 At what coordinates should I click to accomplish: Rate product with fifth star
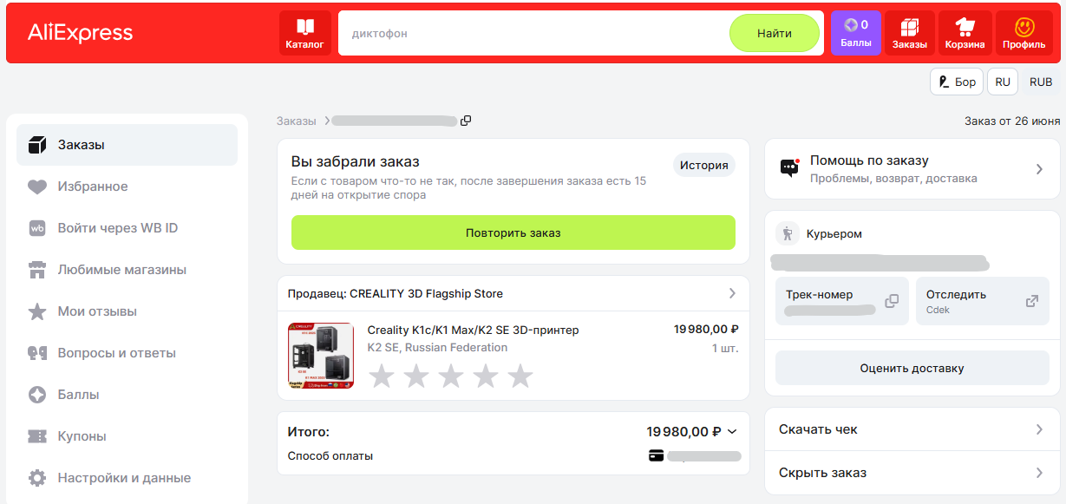point(520,376)
